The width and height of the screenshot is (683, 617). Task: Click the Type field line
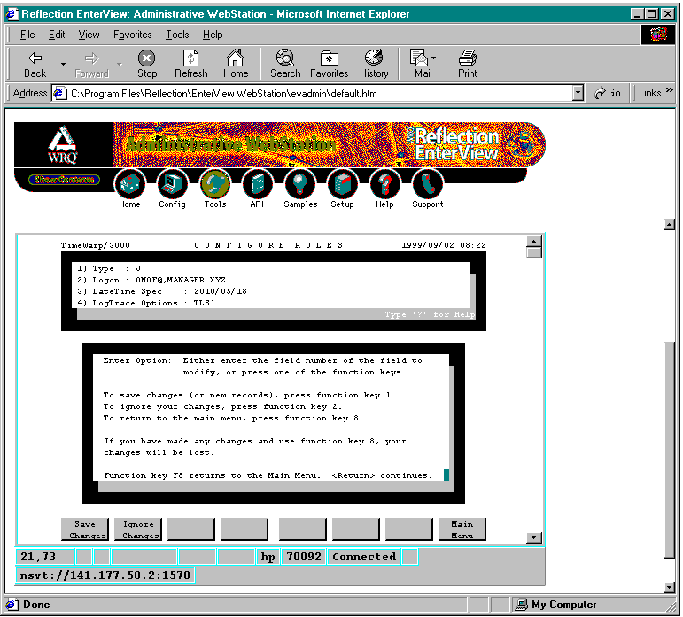pyautogui.click(x=109, y=268)
